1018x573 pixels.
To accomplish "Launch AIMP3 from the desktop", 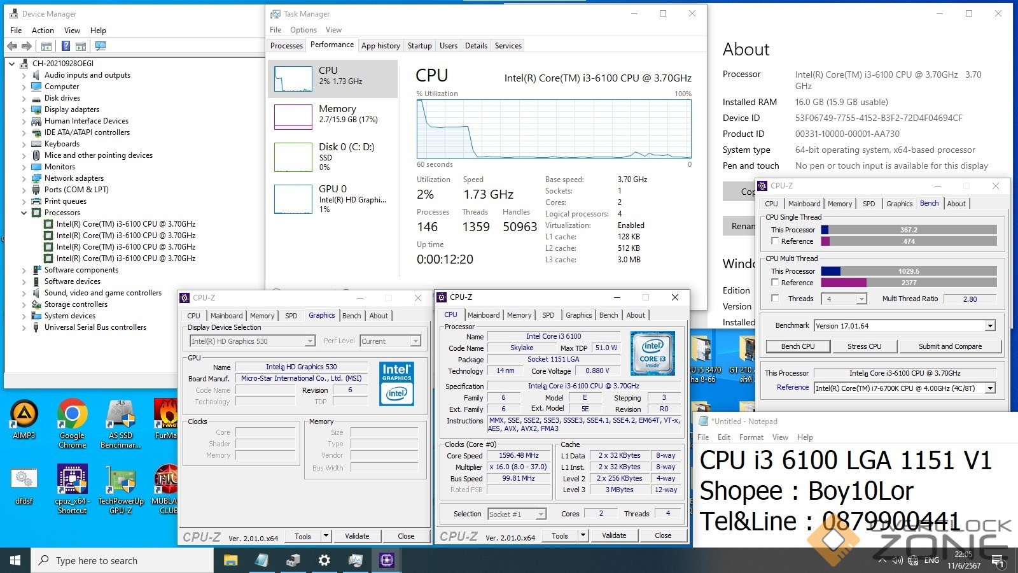I will (x=24, y=420).
